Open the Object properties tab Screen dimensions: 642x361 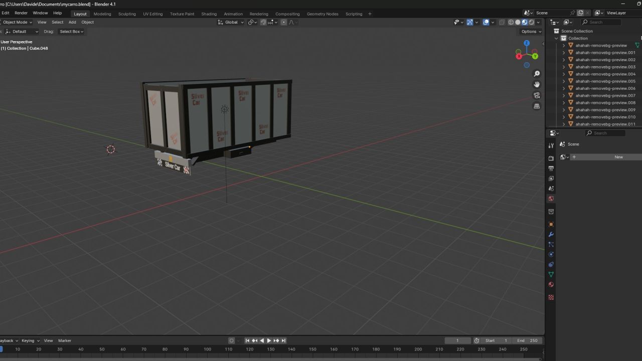(x=551, y=224)
